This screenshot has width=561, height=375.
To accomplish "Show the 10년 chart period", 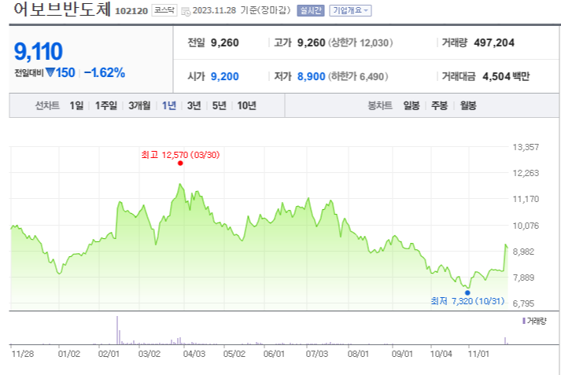I will (246, 105).
